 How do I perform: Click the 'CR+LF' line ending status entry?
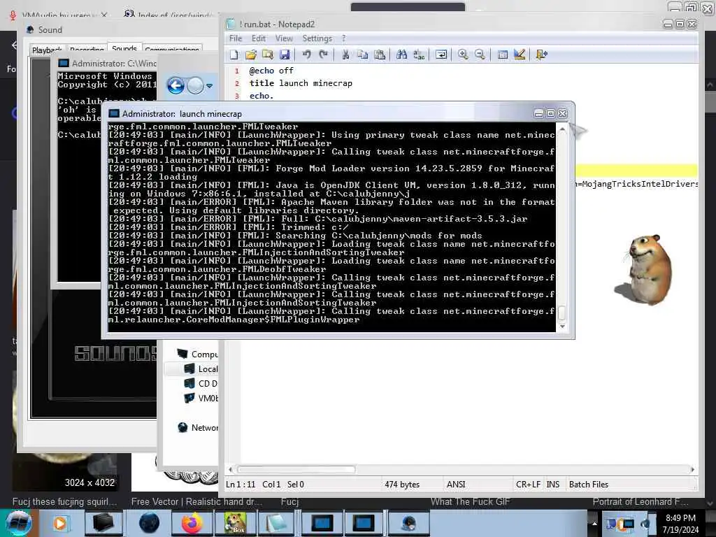528,485
